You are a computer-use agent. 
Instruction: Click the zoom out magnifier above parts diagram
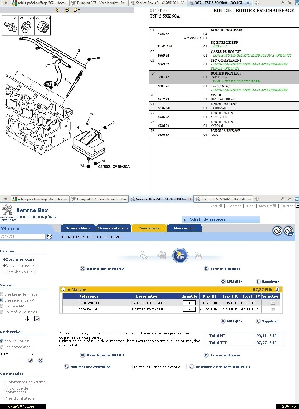click(x=67, y=10)
